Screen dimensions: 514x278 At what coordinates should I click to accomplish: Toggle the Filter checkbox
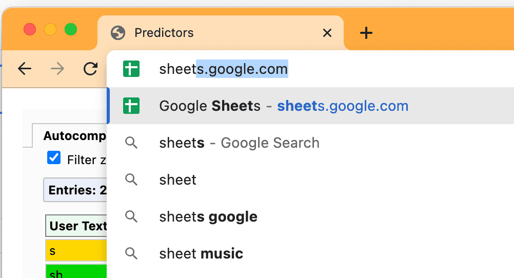[x=54, y=158]
